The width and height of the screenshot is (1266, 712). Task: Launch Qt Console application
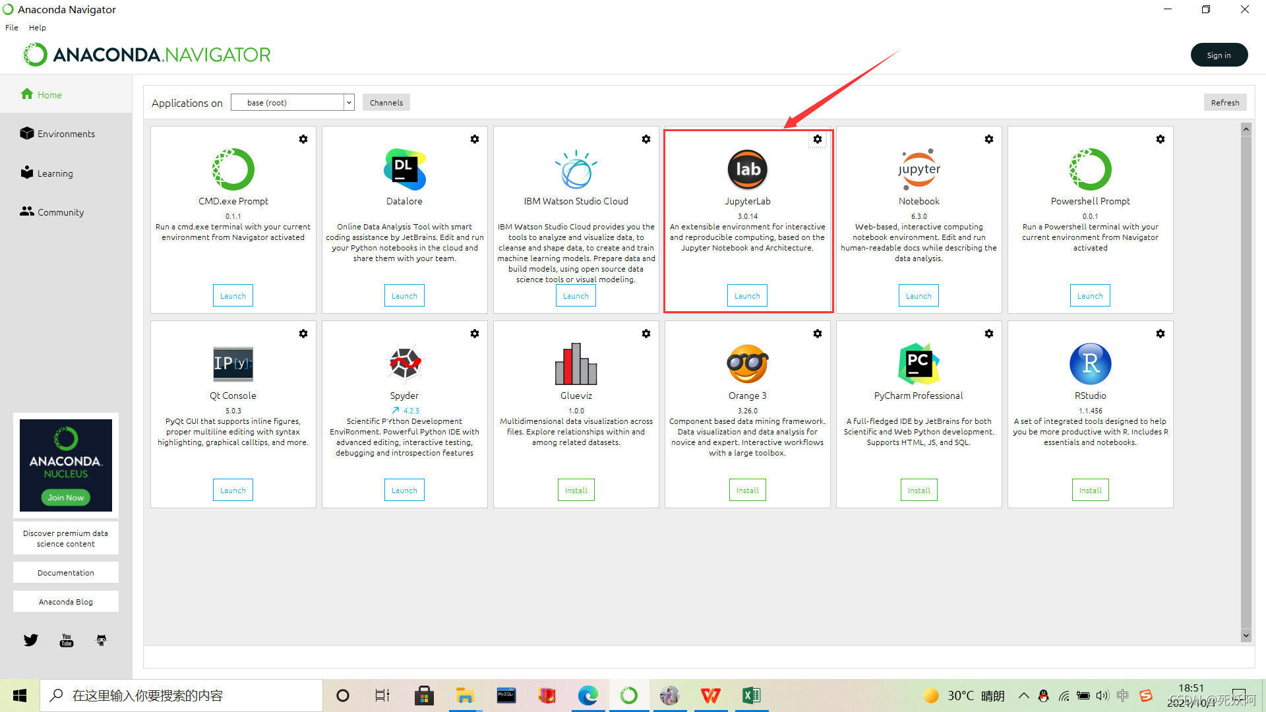coord(232,489)
